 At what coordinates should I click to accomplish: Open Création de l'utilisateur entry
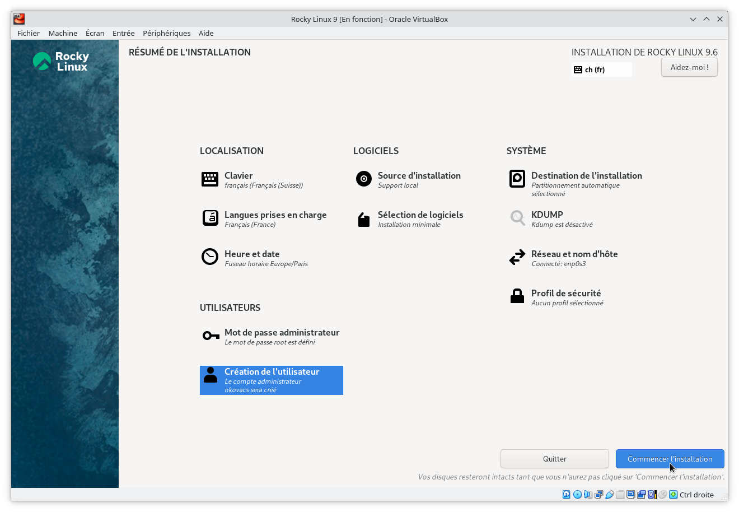(271, 380)
